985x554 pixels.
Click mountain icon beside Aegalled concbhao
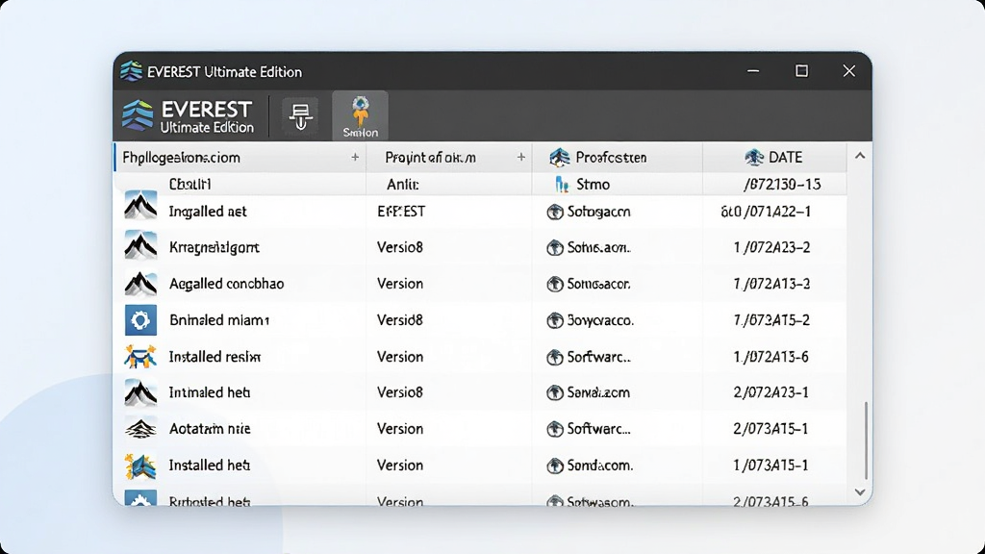pos(140,284)
